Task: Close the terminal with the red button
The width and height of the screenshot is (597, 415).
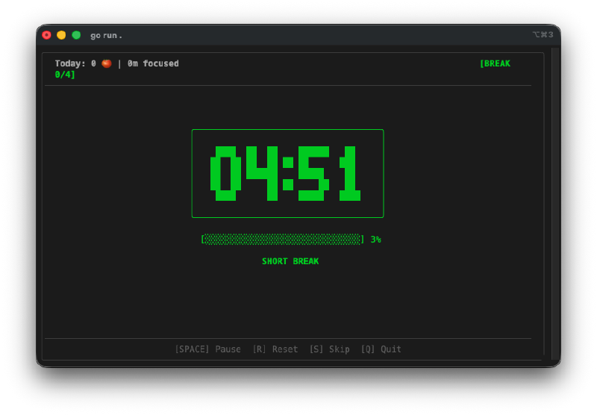Action: (x=46, y=35)
